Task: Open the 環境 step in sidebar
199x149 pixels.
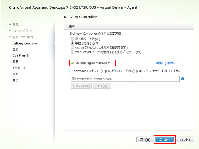Action: pyautogui.click(x=15, y=25)
